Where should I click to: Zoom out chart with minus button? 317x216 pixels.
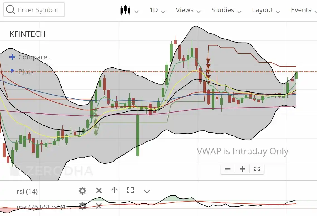click(228, 169)
